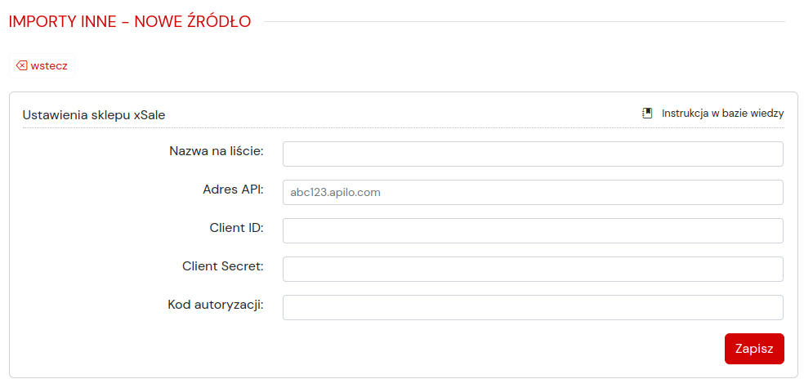The image size is (804, 388).
Task: Go back using the wstecz button
Action: pos(42,65)
